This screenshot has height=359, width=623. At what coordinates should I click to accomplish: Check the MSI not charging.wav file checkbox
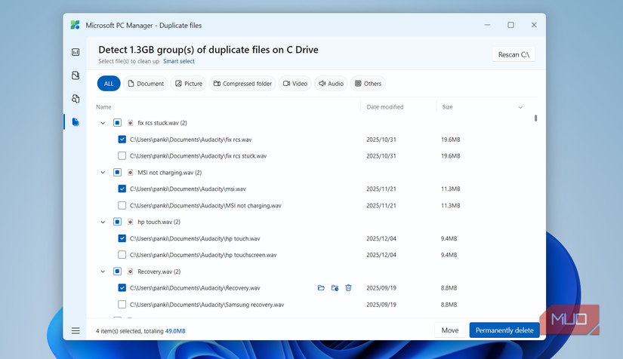pos(122,205)
